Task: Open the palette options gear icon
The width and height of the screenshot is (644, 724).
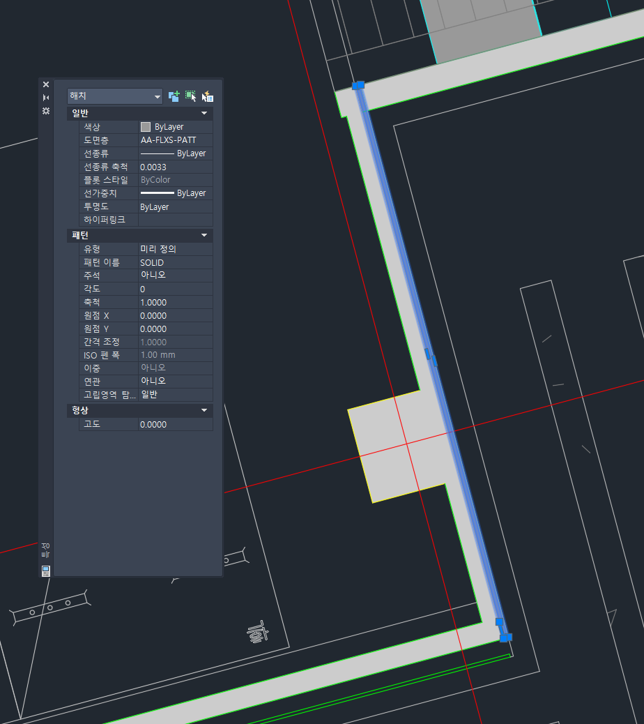Action: (x=46, y=111)
